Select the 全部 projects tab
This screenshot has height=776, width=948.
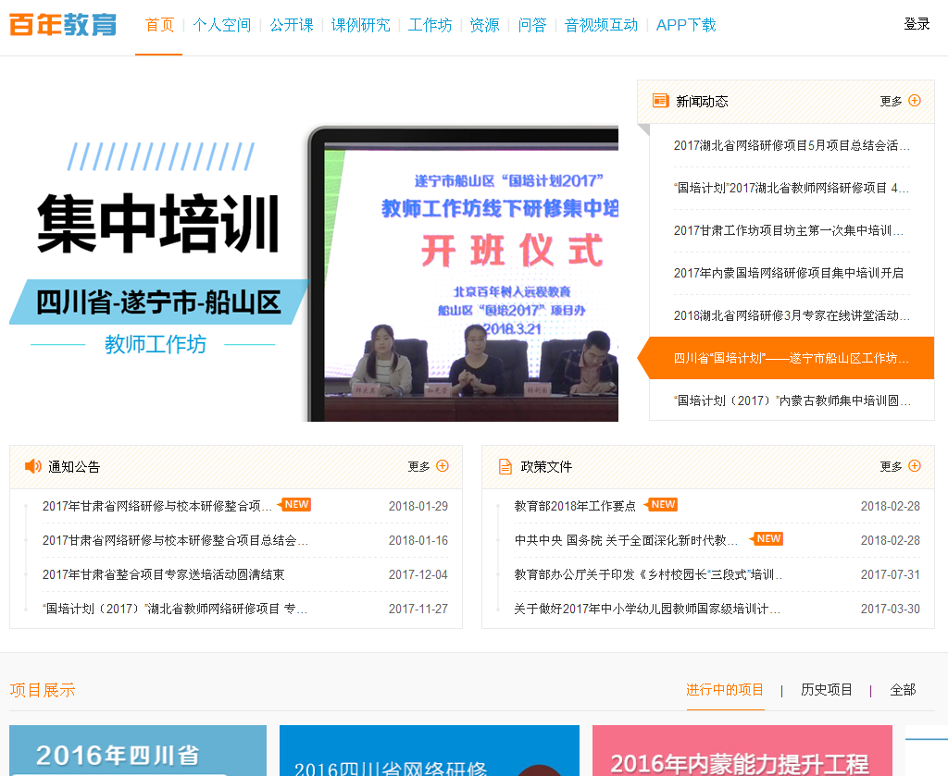(903, 690)
